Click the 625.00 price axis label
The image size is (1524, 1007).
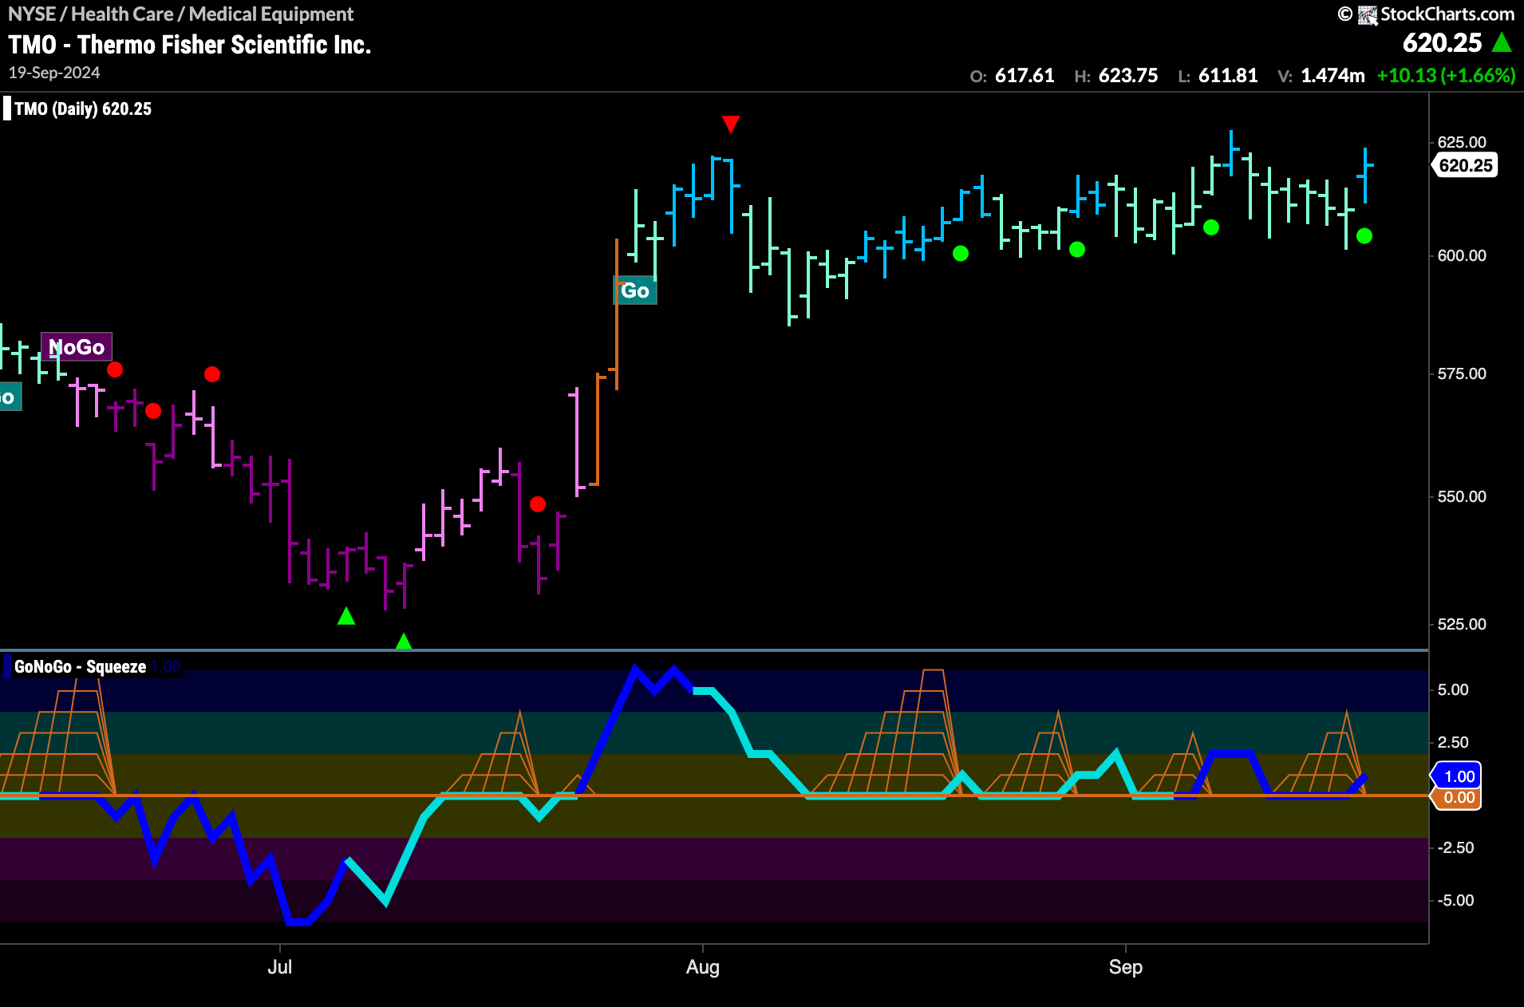pos(1462,142)
